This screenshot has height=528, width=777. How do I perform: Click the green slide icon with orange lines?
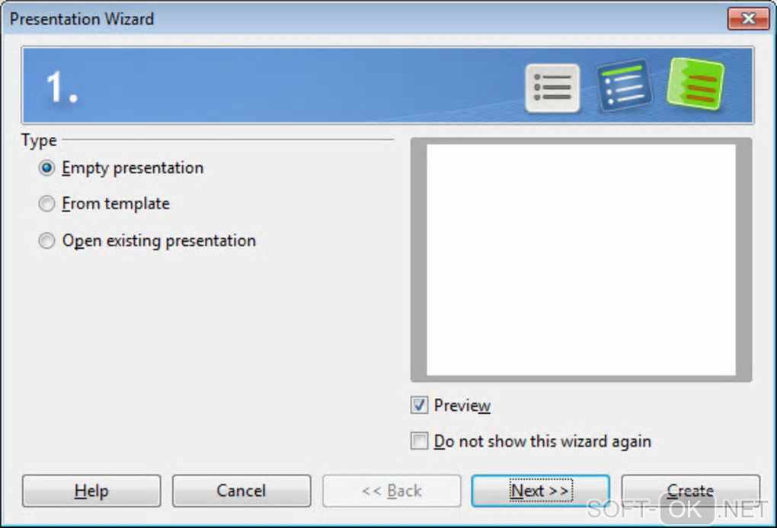695,83
